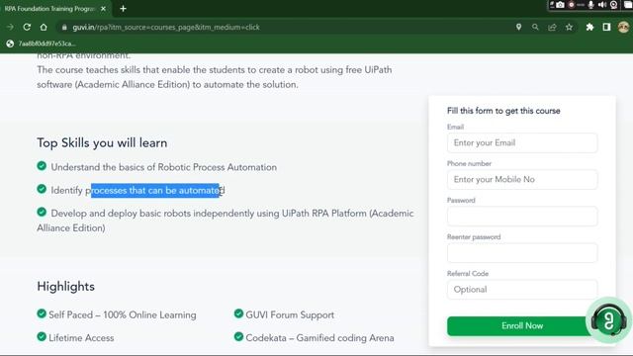Click the Reenter password label
The image size is (633, 356).
474,237
